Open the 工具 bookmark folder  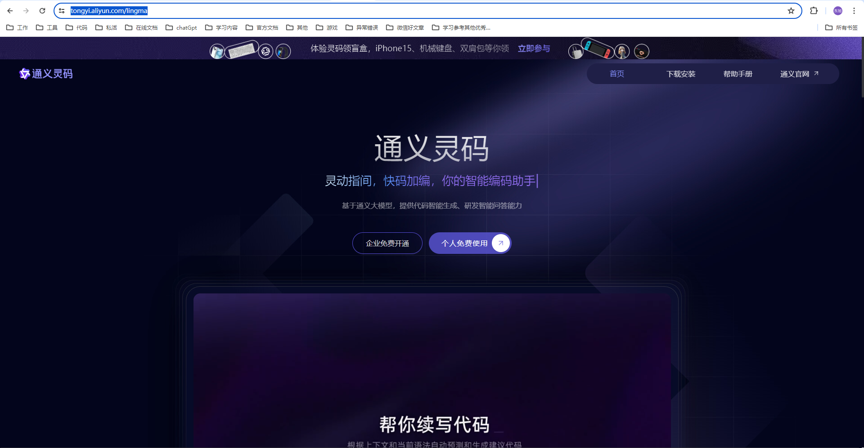[47, 27]
